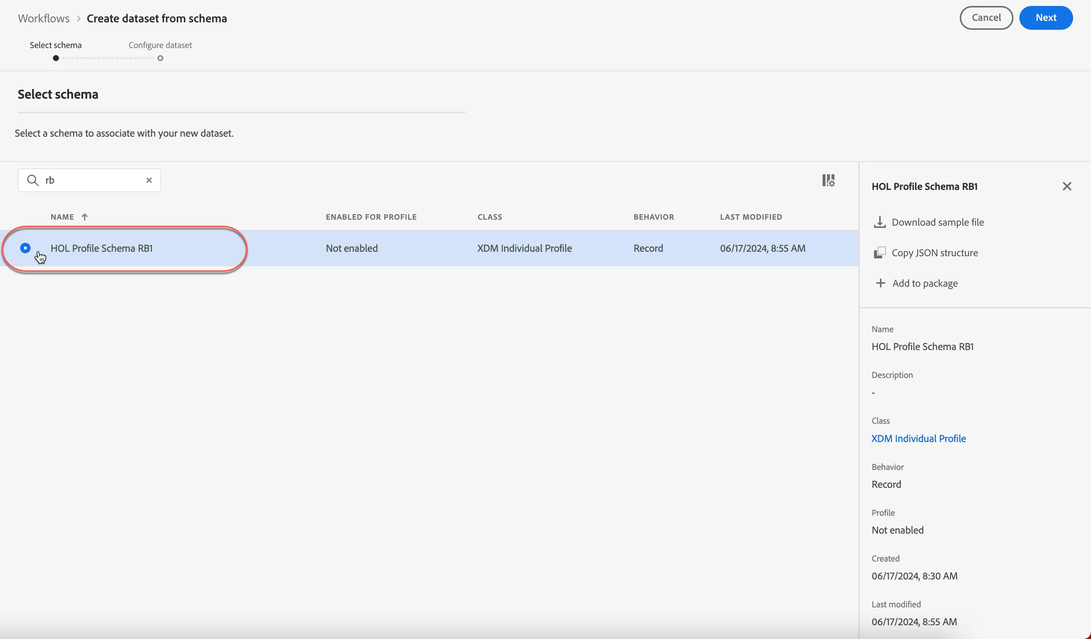This screenshot has width=1091, height=639.
Task: Click the Not enabled table cell
Action: coord(352,248)
